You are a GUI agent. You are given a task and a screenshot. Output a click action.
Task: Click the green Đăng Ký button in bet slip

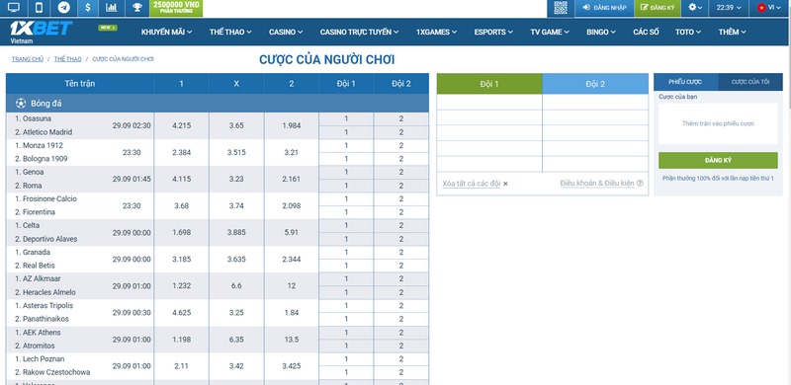coord(718,160)
